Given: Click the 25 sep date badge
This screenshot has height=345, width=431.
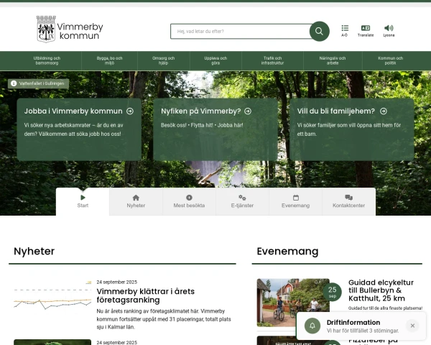Looking at the screenshot, I should [333, 292].
